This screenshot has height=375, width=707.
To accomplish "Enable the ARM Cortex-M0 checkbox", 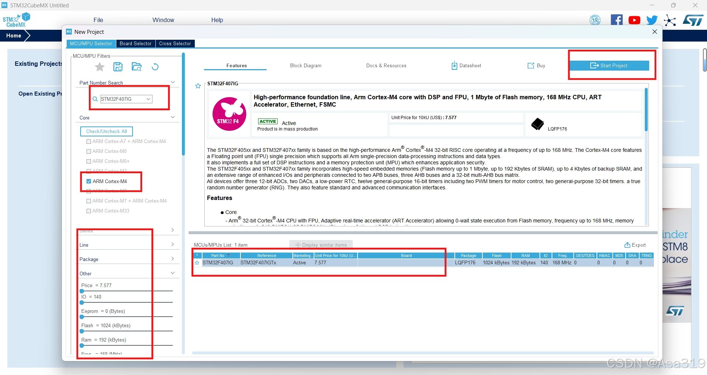I will [89, 151].
